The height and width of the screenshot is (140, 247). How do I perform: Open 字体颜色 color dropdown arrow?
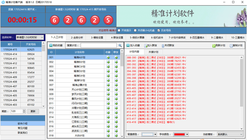[187, 134]
